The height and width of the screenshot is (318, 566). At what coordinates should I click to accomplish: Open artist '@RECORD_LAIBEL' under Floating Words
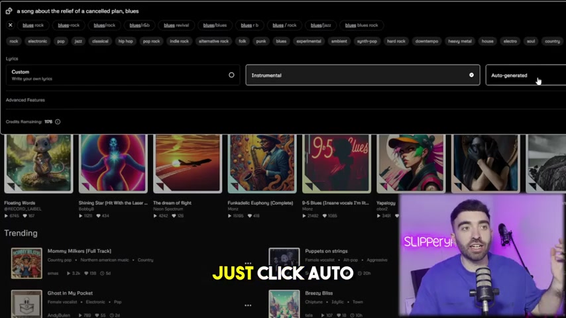(23, 209)
